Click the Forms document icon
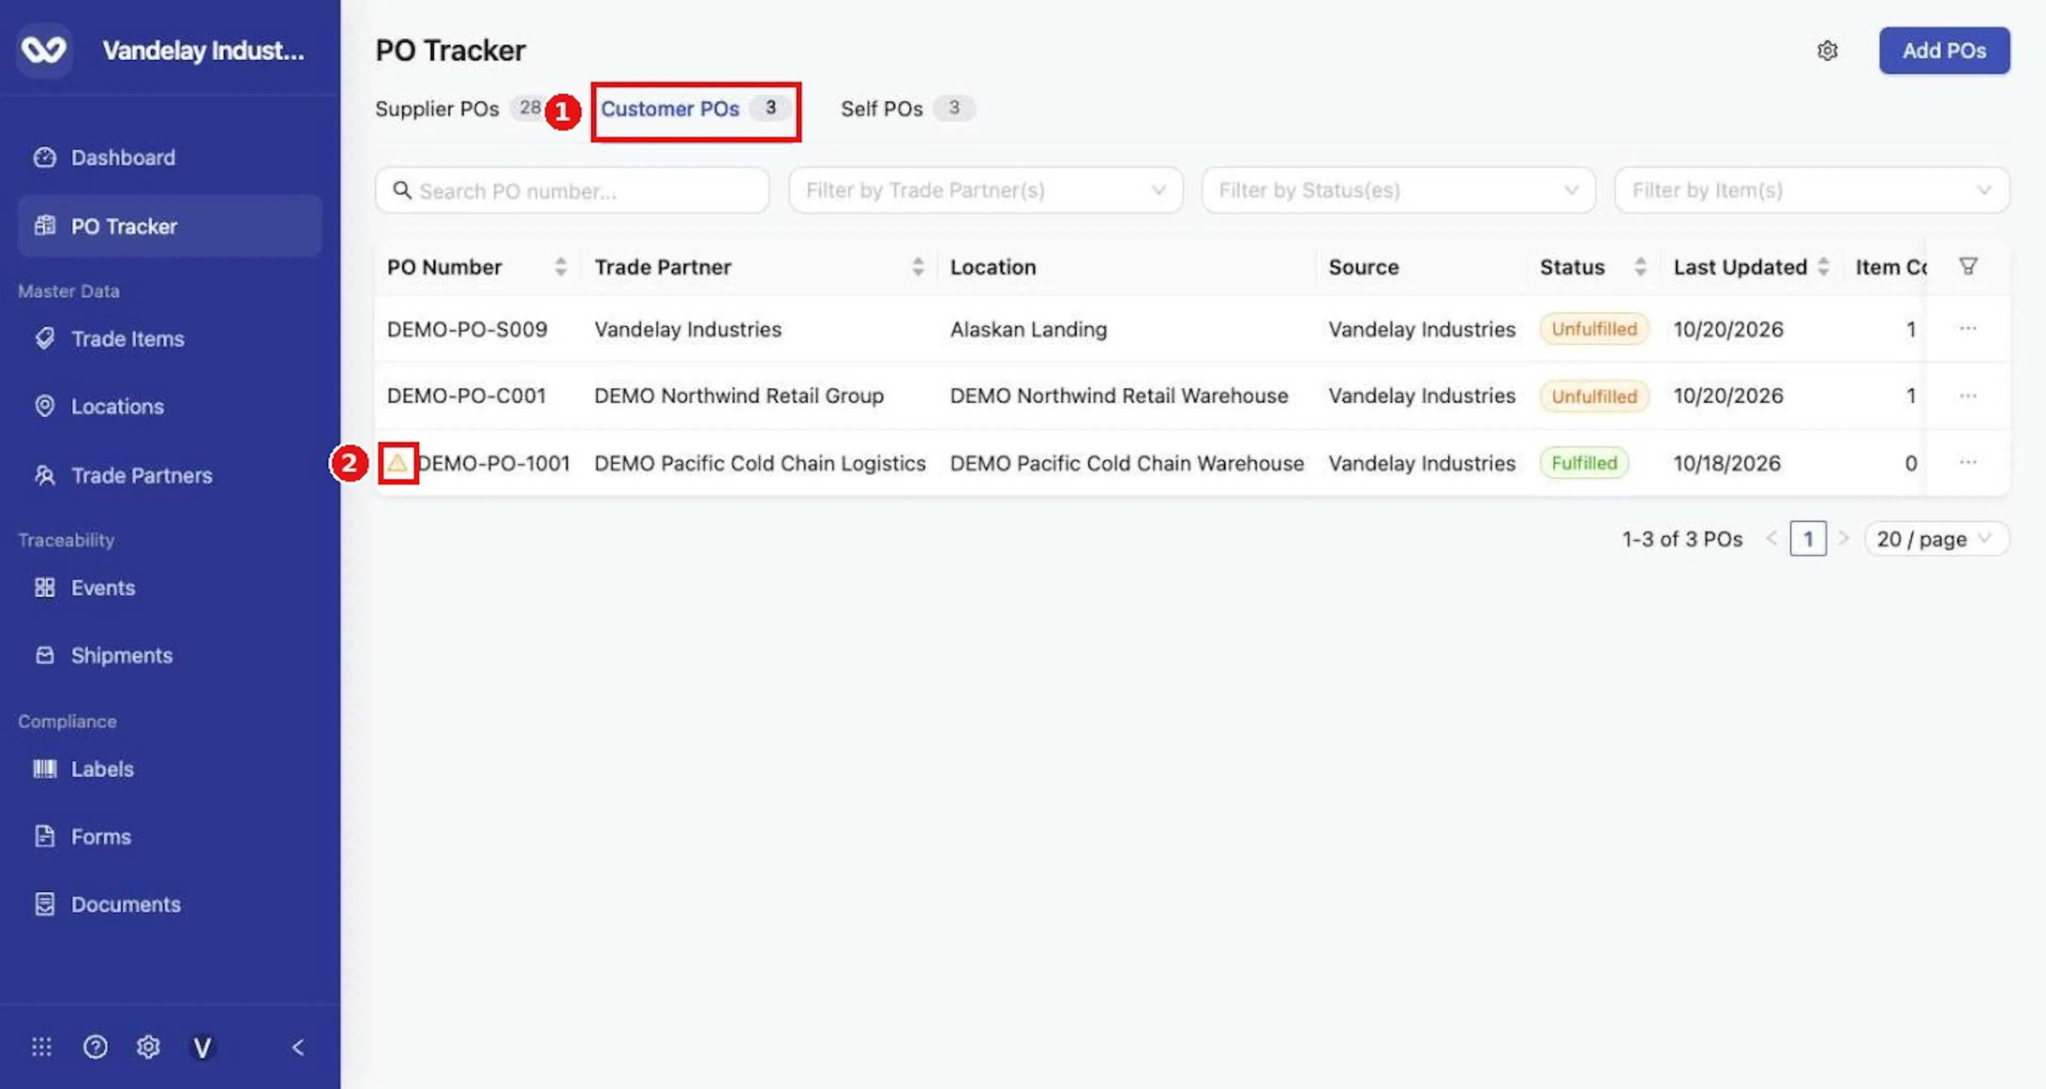 [44, 836]
